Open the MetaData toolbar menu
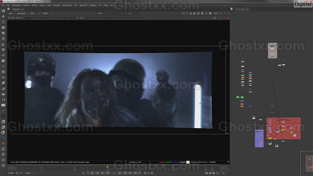 point(3,83)
